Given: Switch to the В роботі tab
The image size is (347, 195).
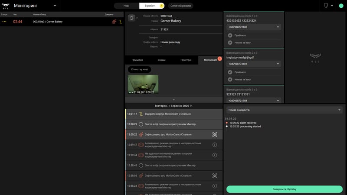Looking at the screenshot, I should click(151, 6).
